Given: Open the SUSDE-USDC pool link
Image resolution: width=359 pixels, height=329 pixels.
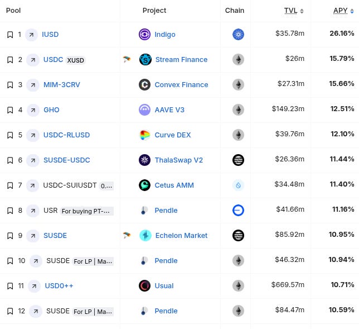Looking at the screenshot, I should pos(67,160).
